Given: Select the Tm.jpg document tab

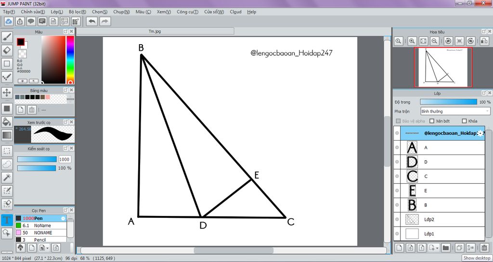Looking at the screenshot, I should [x=155, y=31].
